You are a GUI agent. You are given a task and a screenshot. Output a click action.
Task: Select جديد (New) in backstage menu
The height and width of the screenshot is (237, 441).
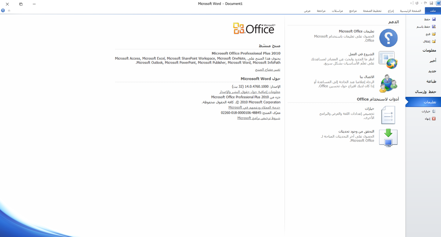click(423, 71)
